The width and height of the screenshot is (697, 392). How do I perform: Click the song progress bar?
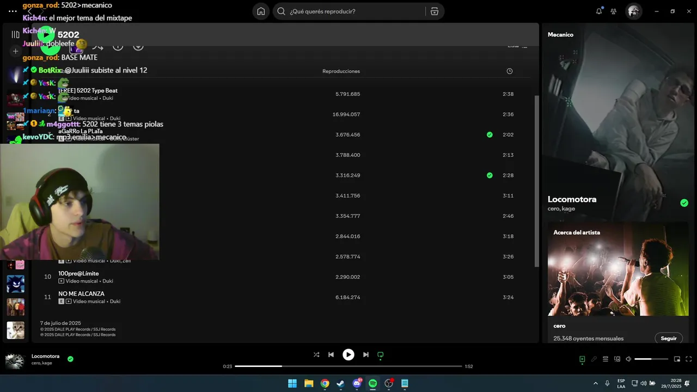point(348,366)
